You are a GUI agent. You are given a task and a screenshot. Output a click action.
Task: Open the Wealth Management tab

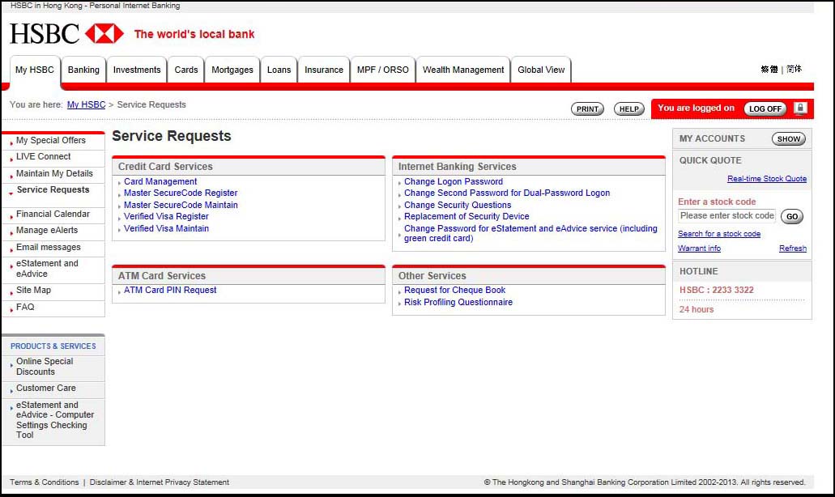pyautogui.click(x=463, y=70)
